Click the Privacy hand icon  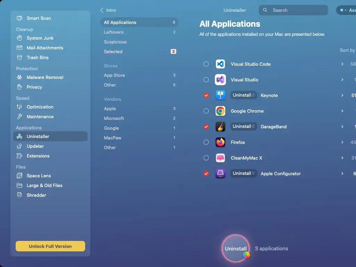(x=19, y=87)
